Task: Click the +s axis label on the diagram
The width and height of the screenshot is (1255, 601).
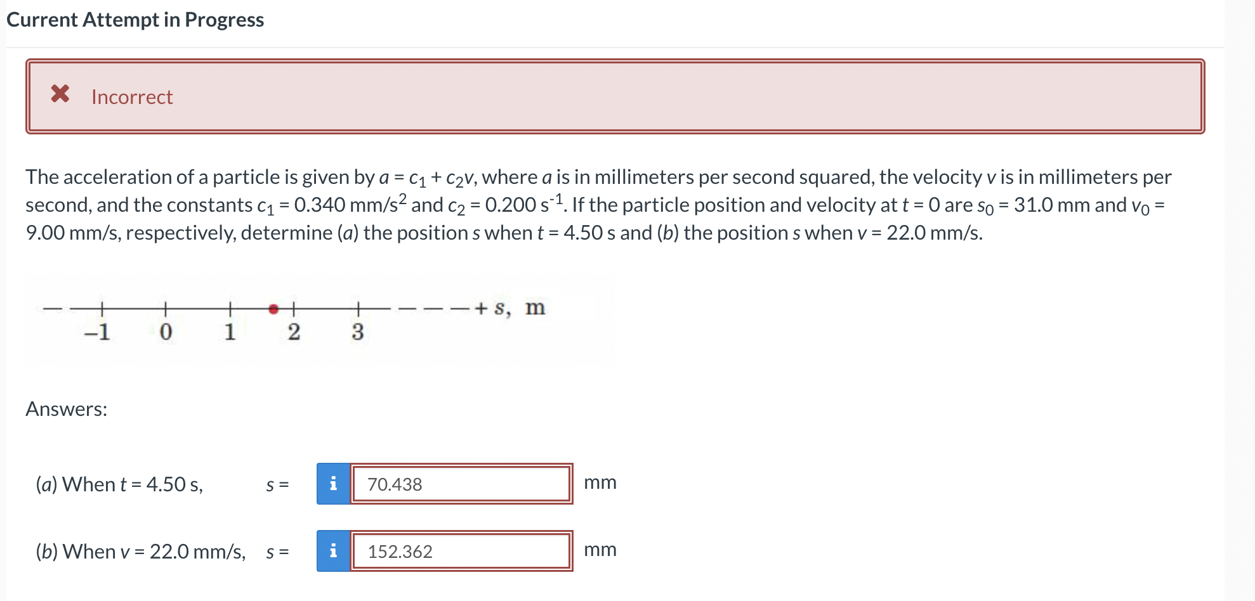Action: tap(508, 309)
